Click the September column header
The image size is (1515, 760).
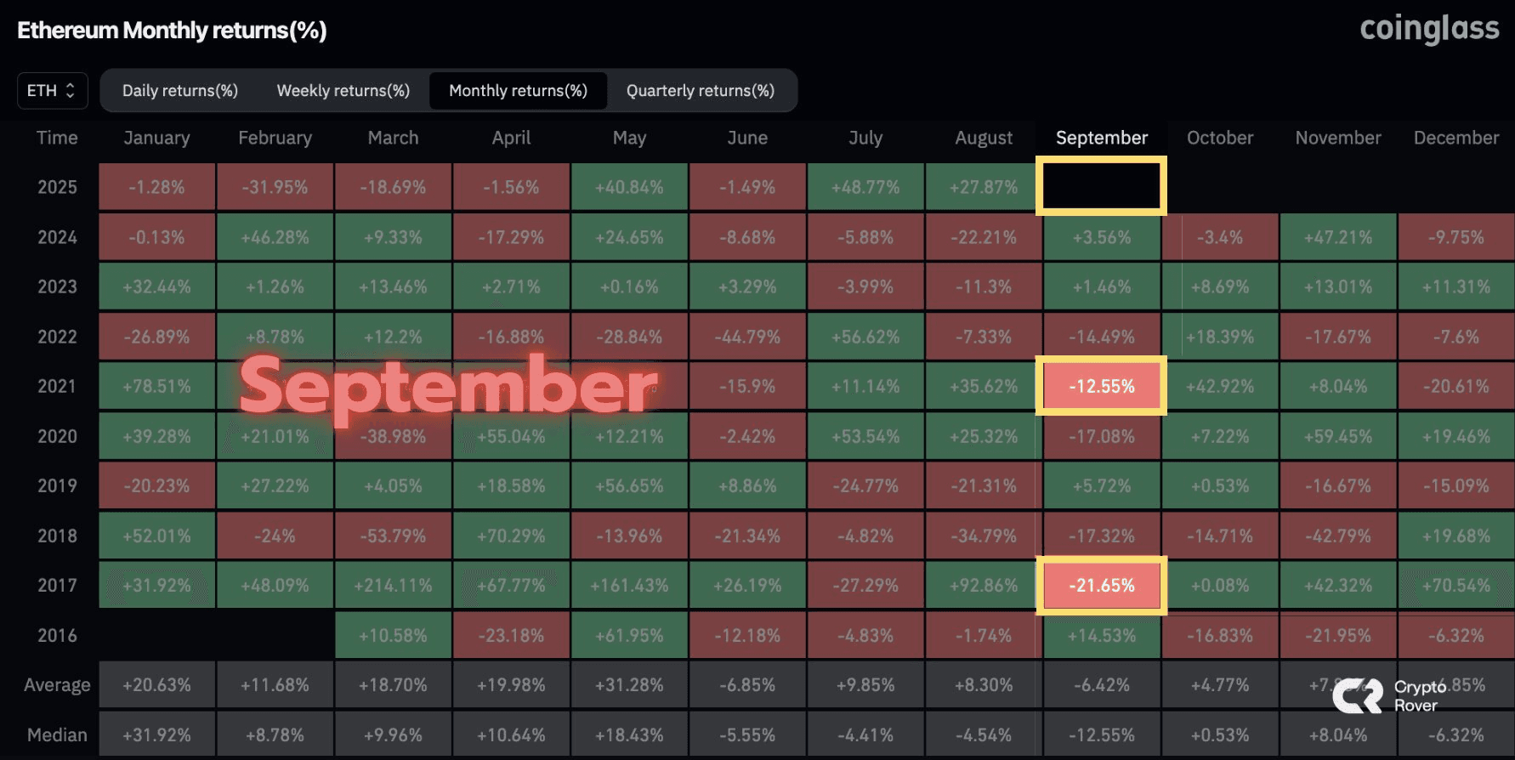point(1102,138)
